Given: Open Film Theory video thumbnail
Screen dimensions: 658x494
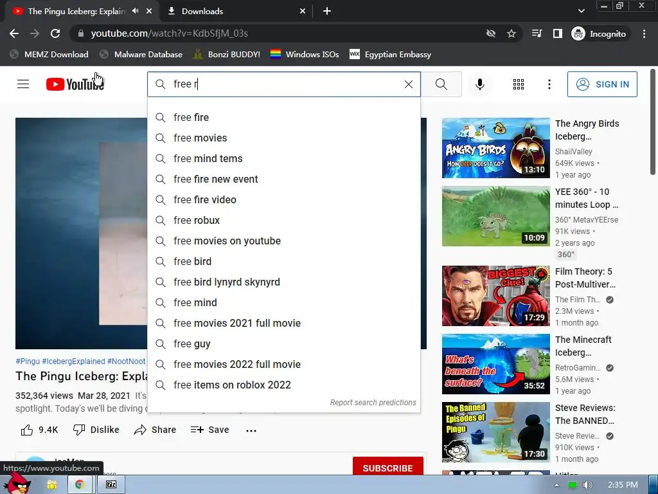Looking at the screenshot, I should 495,296.
